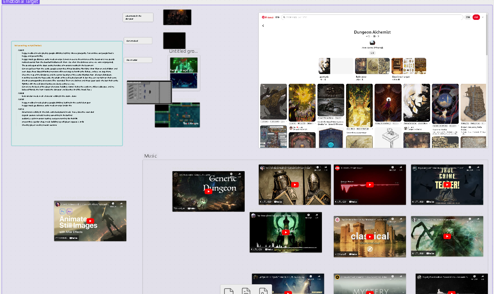Play the True Chime Teaser video
Screen dimensions: 494x294
(x=447, y=185)
